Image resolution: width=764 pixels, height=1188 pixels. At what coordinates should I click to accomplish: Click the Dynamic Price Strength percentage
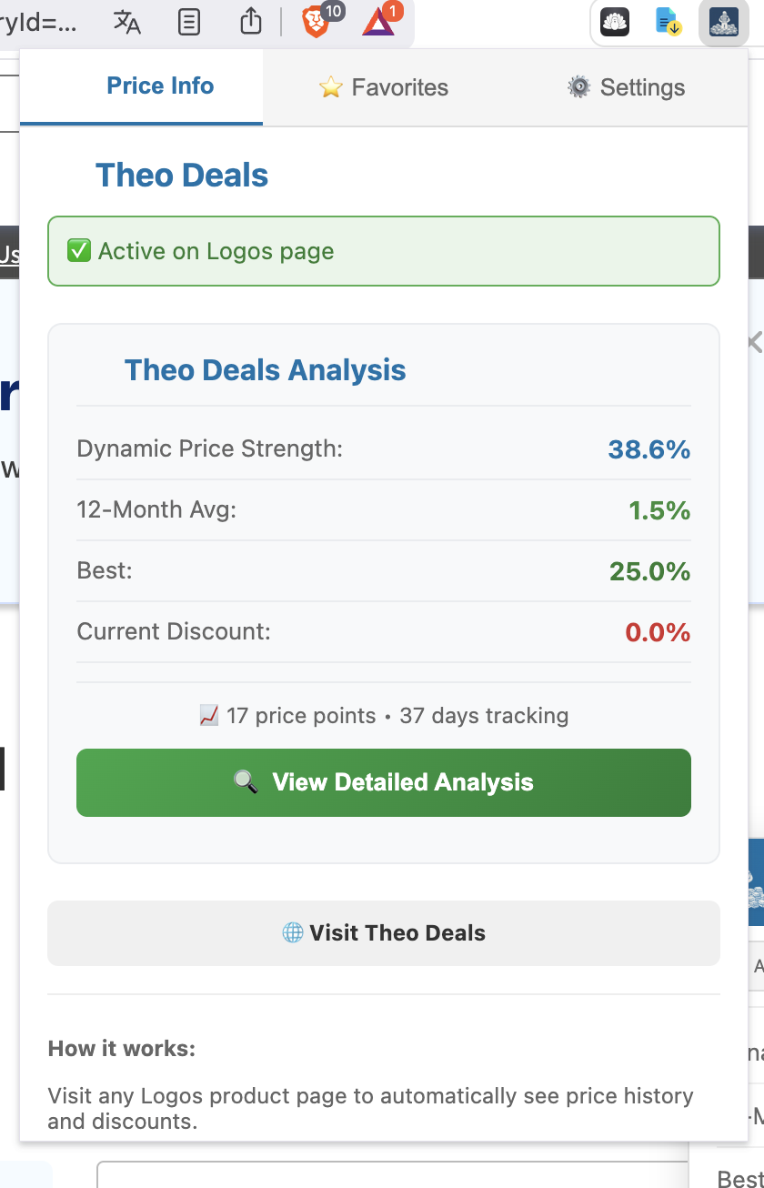[x=648, y=448]
